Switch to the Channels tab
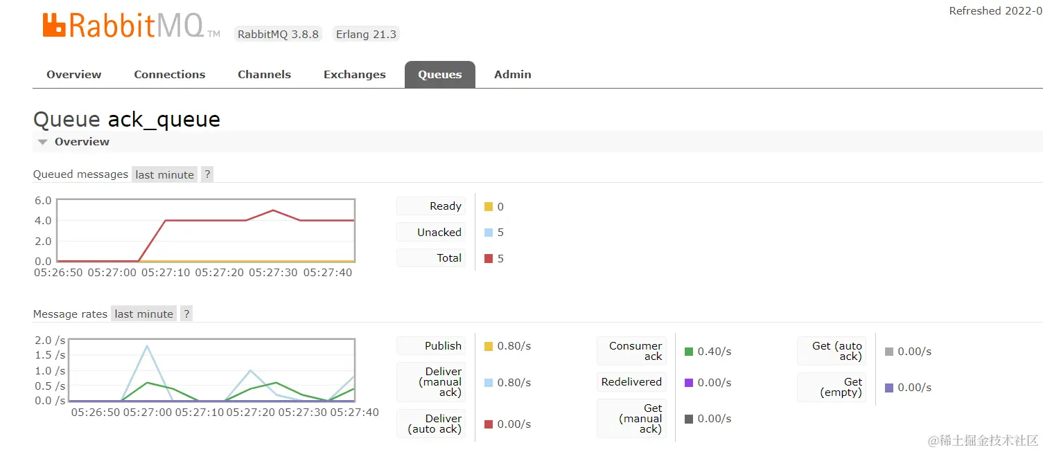This screenshot has height=452, width=1043. [264, 75]
